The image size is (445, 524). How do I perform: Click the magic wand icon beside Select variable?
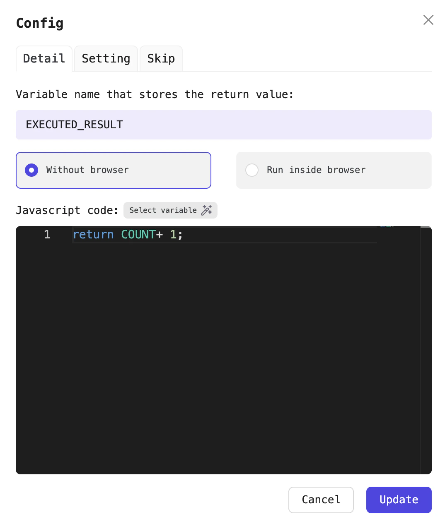[207, 210]
